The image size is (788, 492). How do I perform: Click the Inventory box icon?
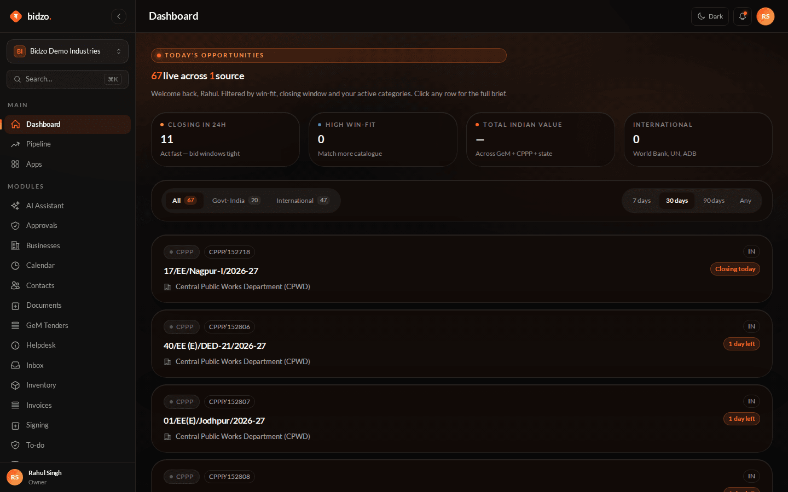coord(15,385)
